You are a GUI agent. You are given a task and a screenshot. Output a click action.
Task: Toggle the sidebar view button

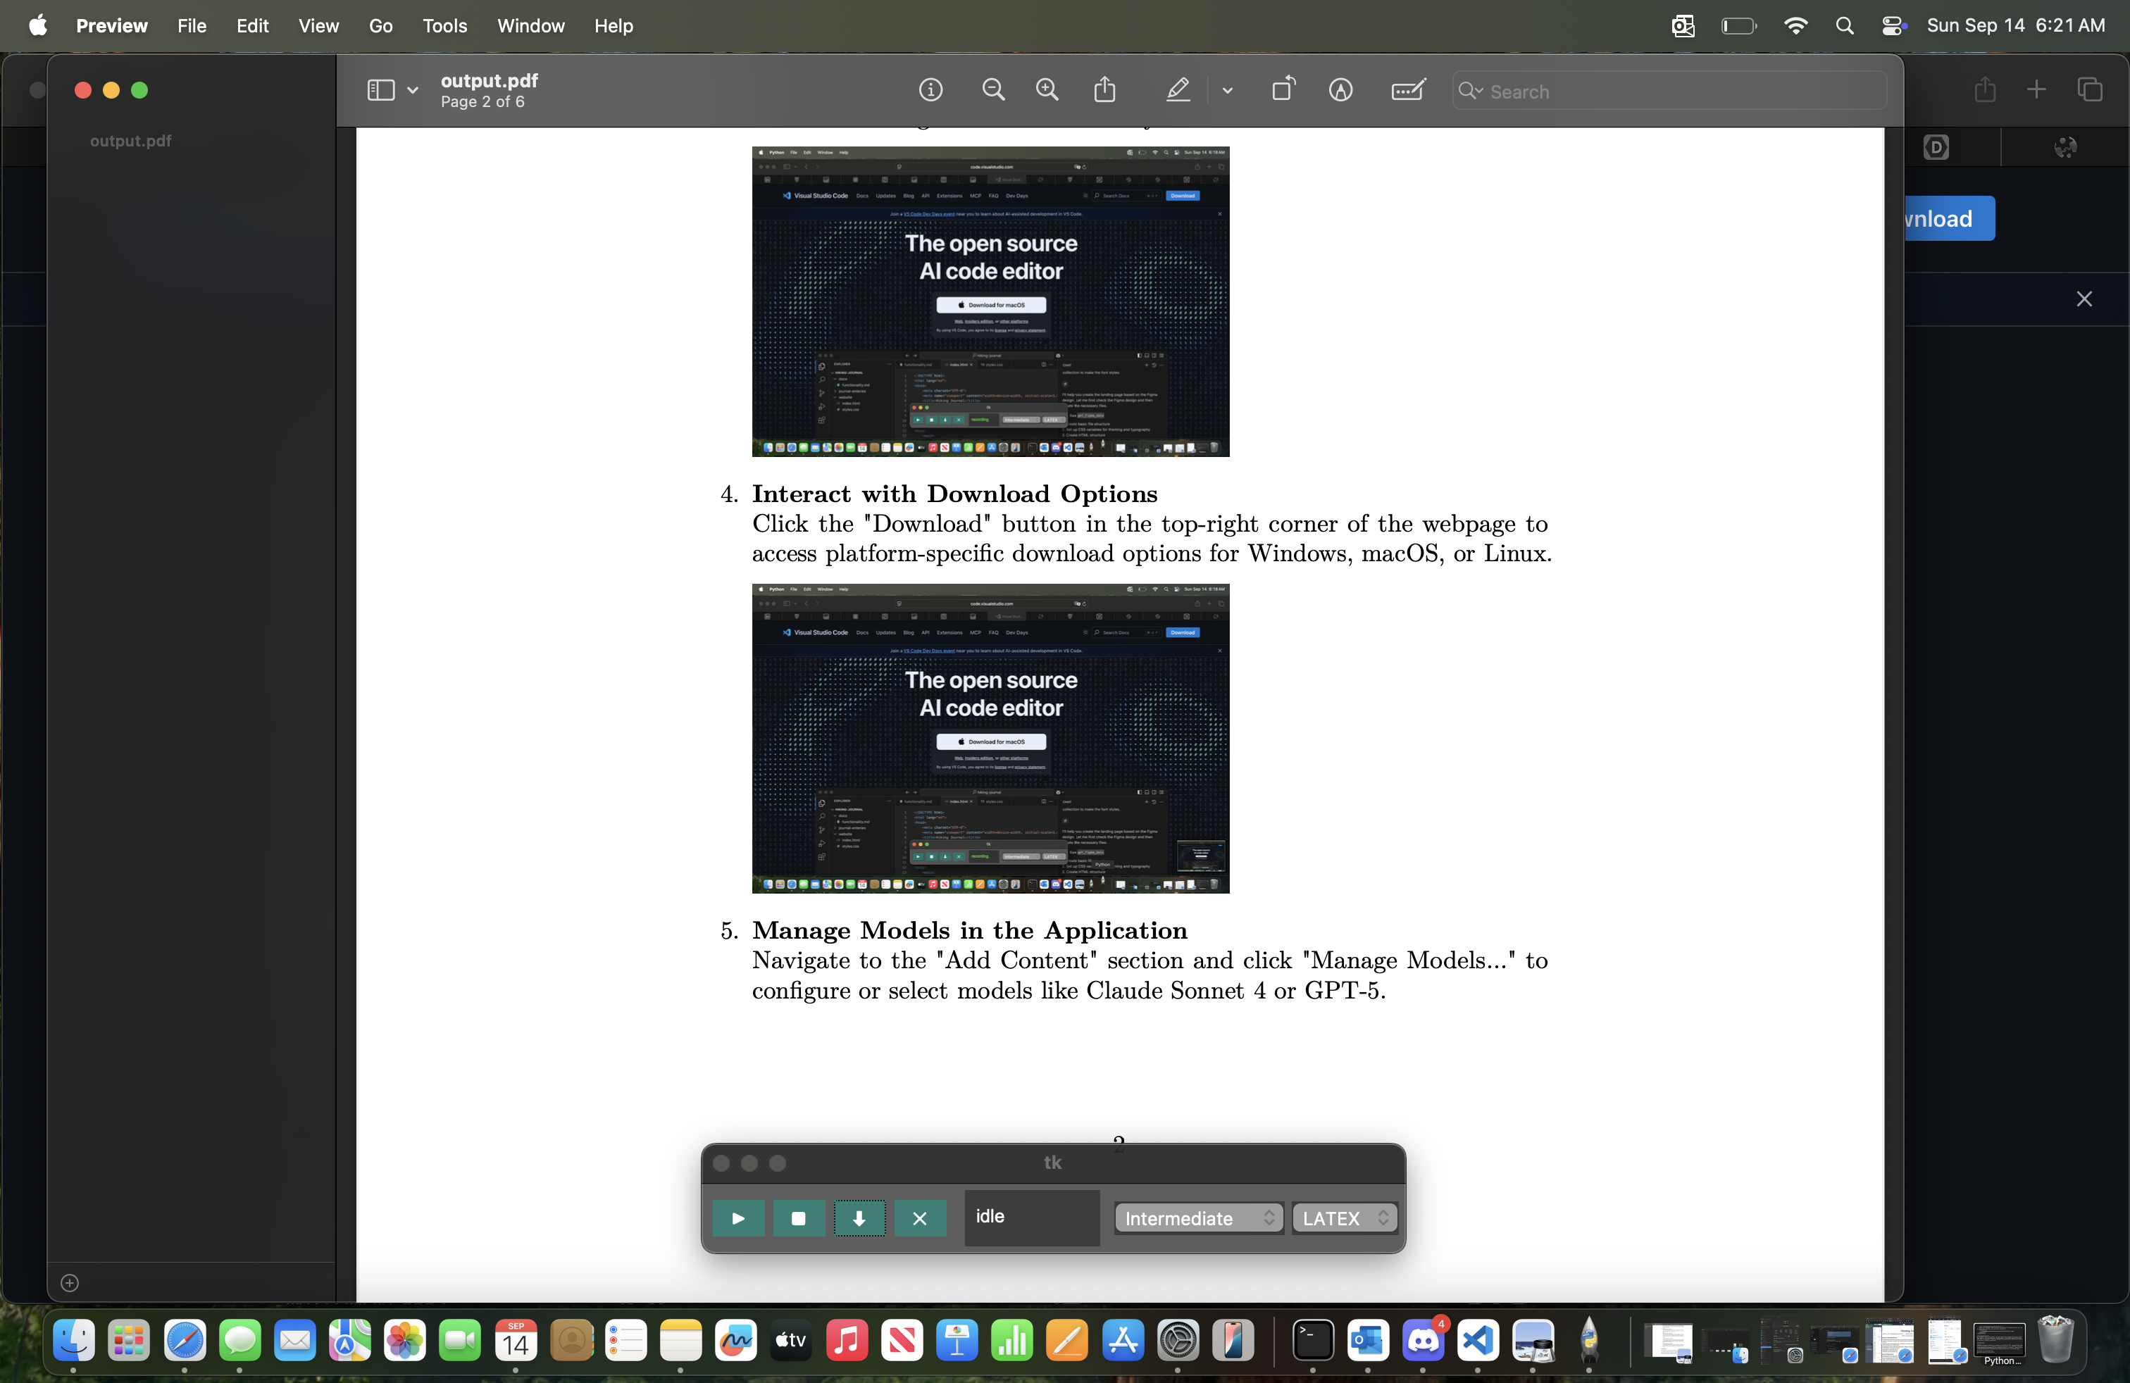coord(380,90)
